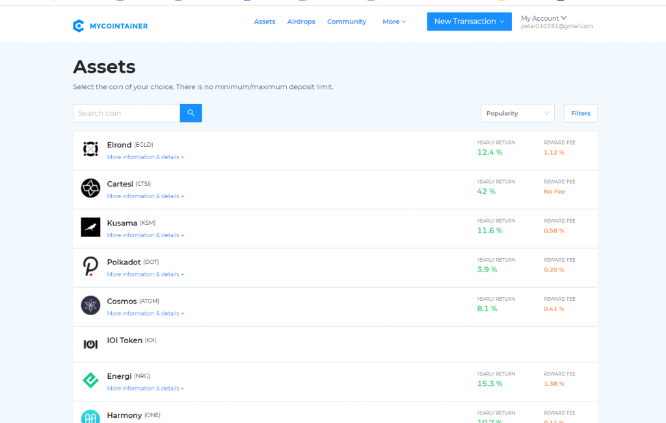The height and width of the screenshot is (423, 666).
Task: Click the Elrond (EGLD) coin name
Action: (130, 145)
